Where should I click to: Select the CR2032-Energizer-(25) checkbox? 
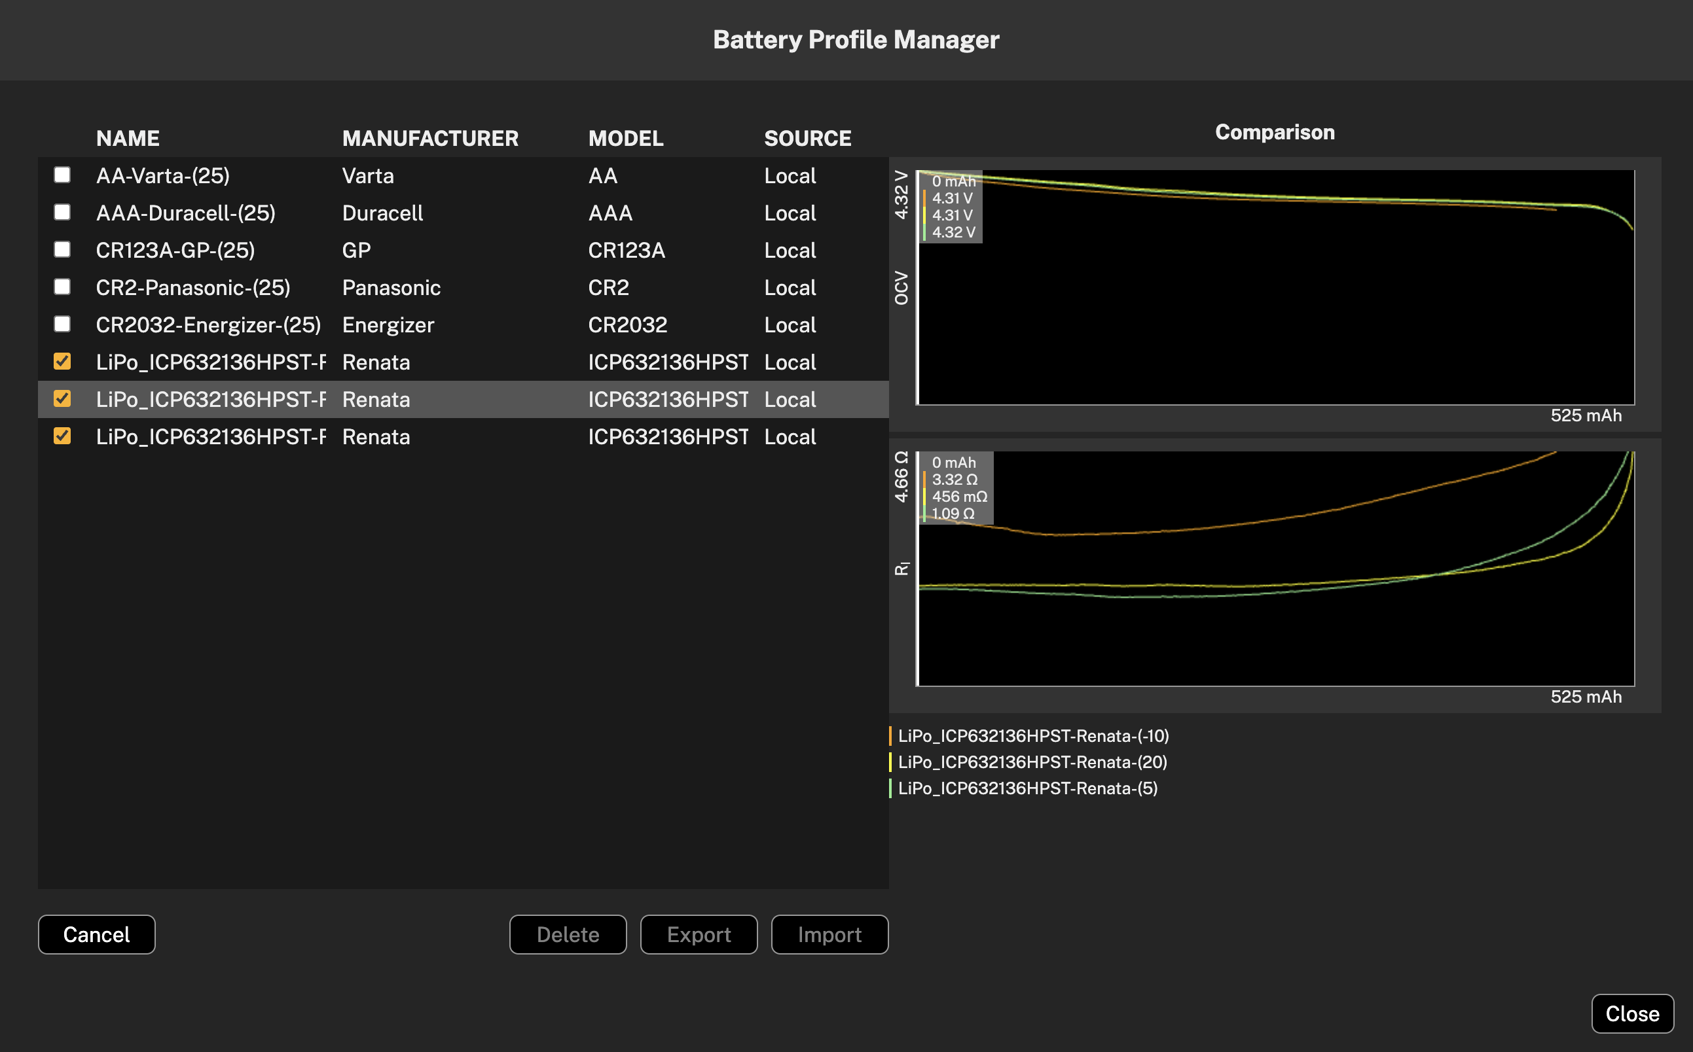tap(62, 324)
